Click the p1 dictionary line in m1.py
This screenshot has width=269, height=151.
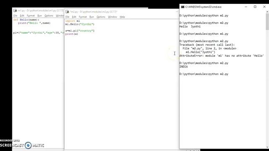click(39, 33)
